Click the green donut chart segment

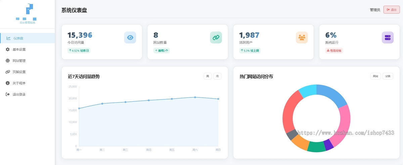316,147
